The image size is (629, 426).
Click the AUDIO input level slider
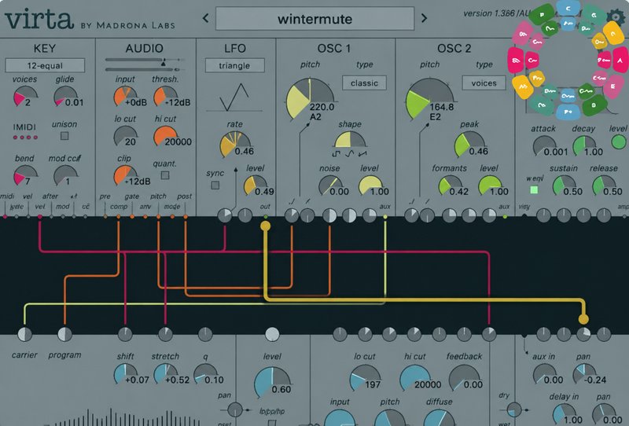coord(144,61)
